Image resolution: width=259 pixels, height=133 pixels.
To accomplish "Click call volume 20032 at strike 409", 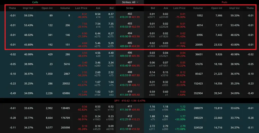I will point(66,84).
